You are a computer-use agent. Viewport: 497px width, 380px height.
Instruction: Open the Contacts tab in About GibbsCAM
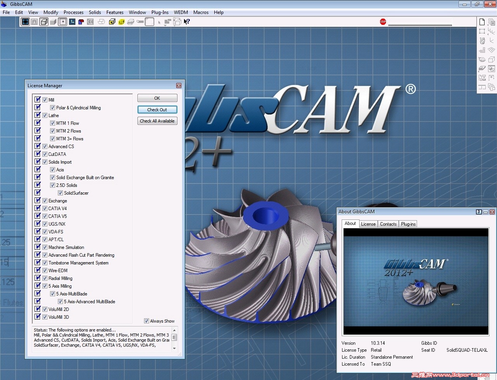tap(388, 224)
